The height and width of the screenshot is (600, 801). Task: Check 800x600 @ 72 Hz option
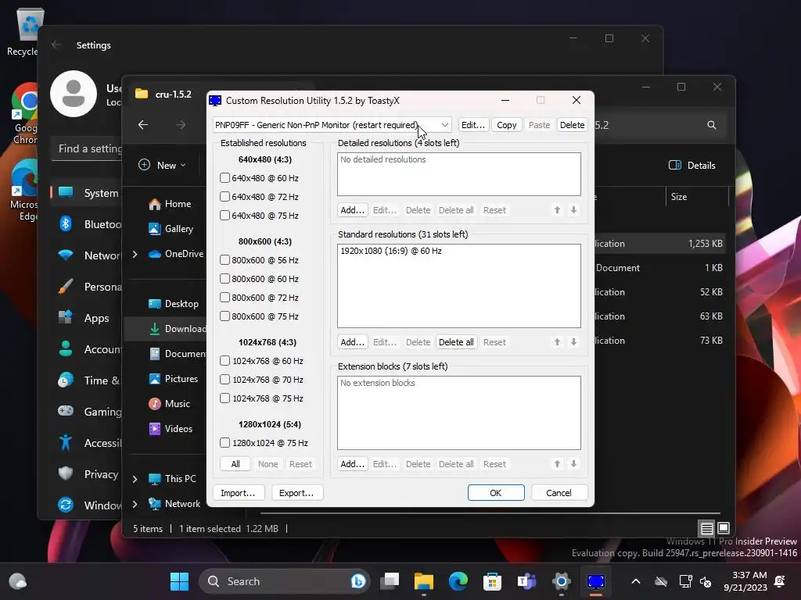(x=224, y=298)
